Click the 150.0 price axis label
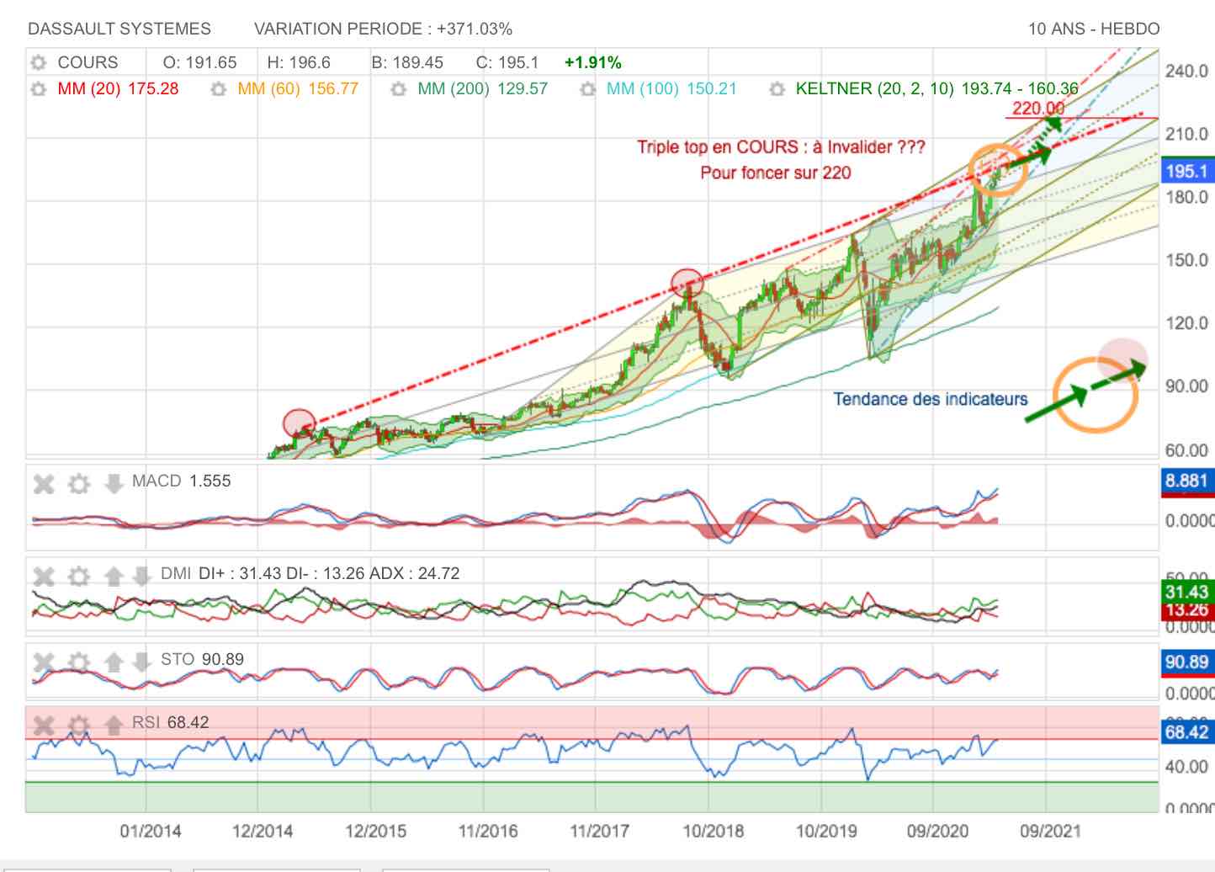The width and height of the screenshot is (1215, 872). coord(1187,261)
